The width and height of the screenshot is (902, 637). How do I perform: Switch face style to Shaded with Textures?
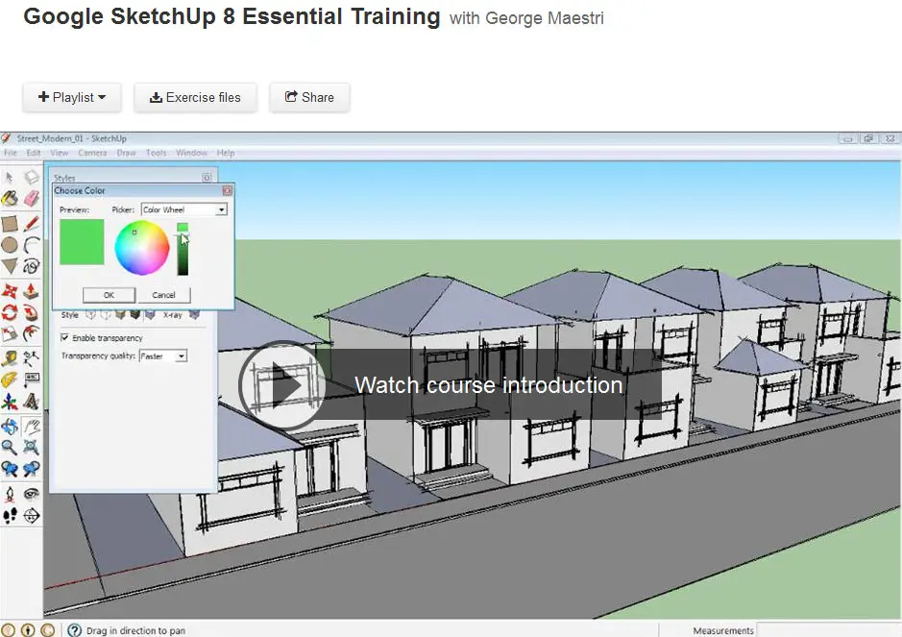(134, 315)
